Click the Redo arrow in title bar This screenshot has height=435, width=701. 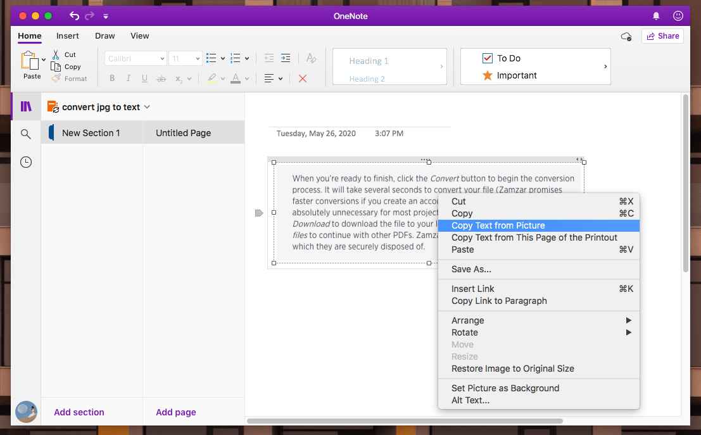click(x=90, y=16)
